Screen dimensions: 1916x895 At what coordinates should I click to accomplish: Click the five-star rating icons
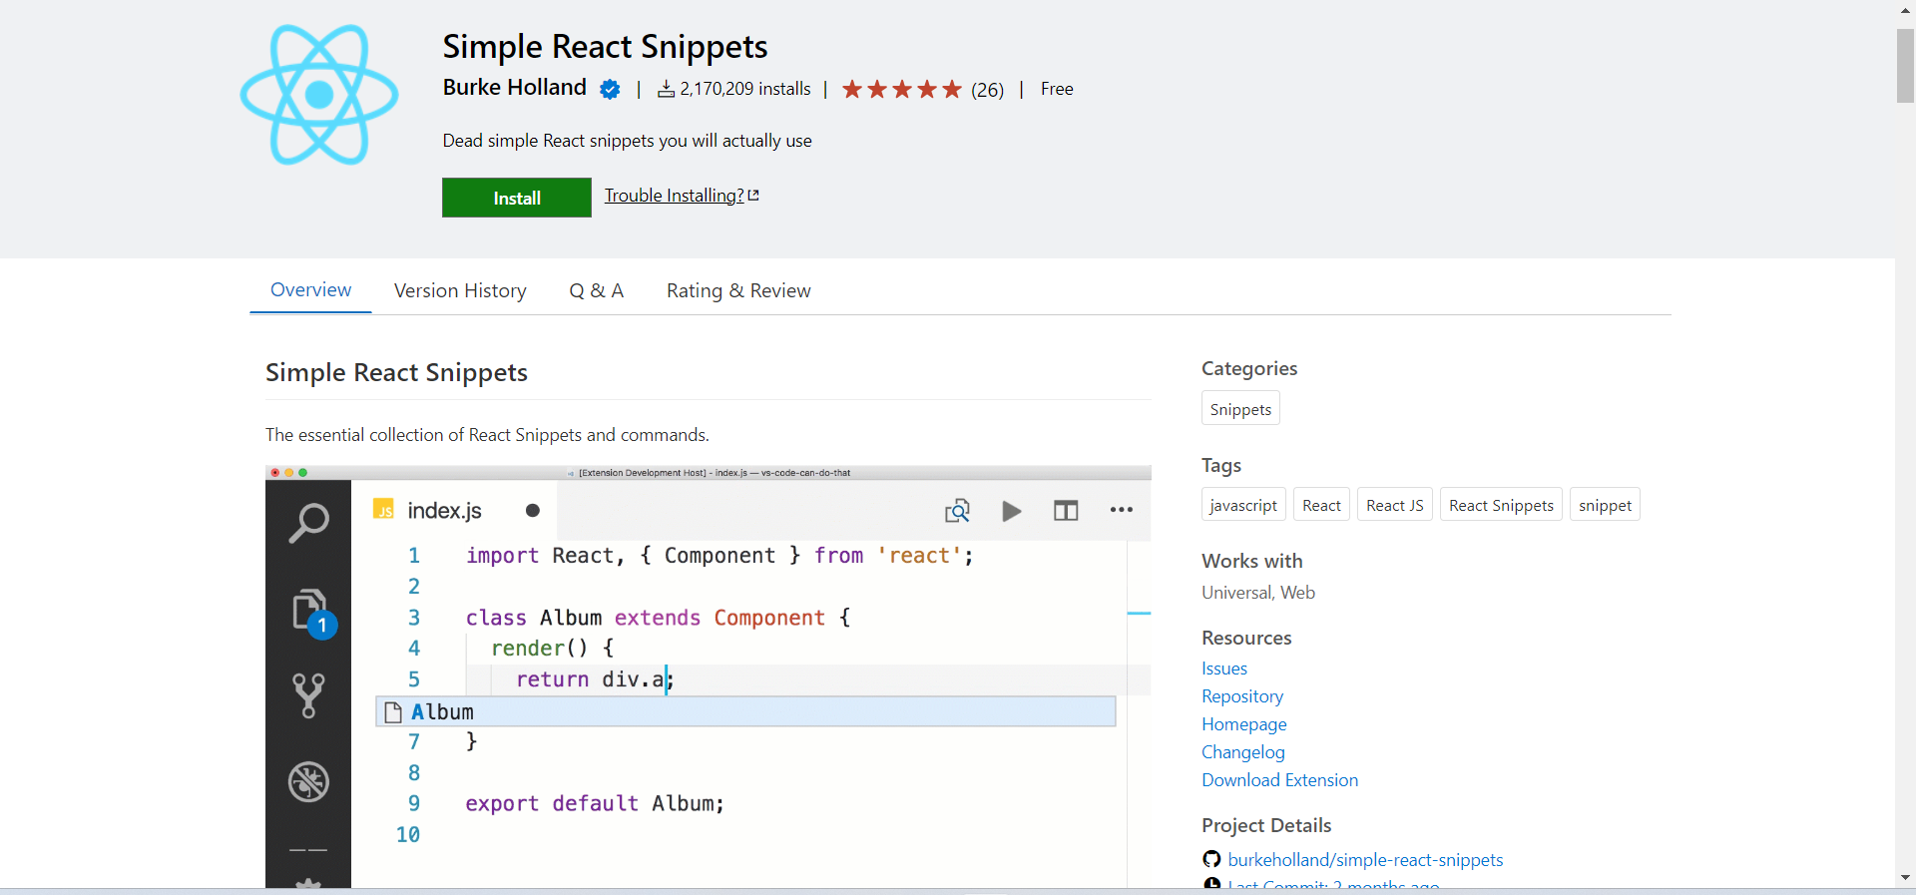point(902,90)
